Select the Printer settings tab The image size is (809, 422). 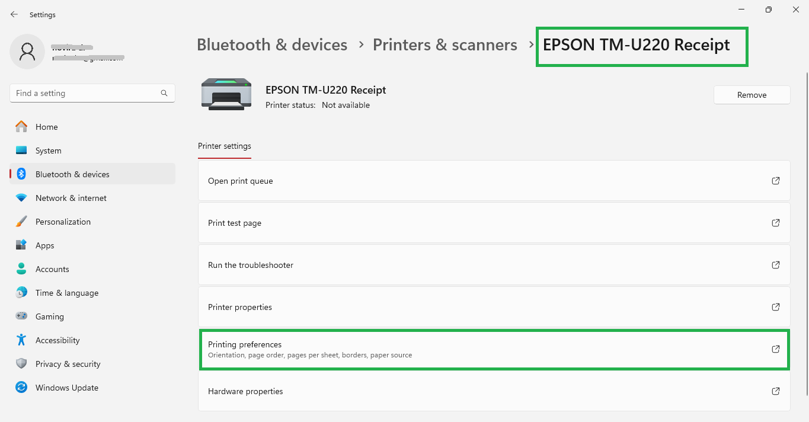(225, 146)
